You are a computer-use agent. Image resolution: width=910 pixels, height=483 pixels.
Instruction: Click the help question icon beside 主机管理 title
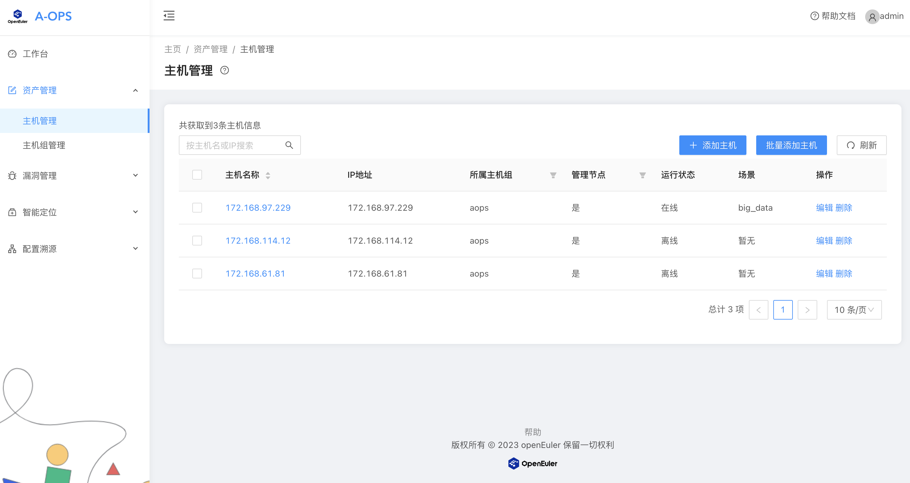[224, 70]
